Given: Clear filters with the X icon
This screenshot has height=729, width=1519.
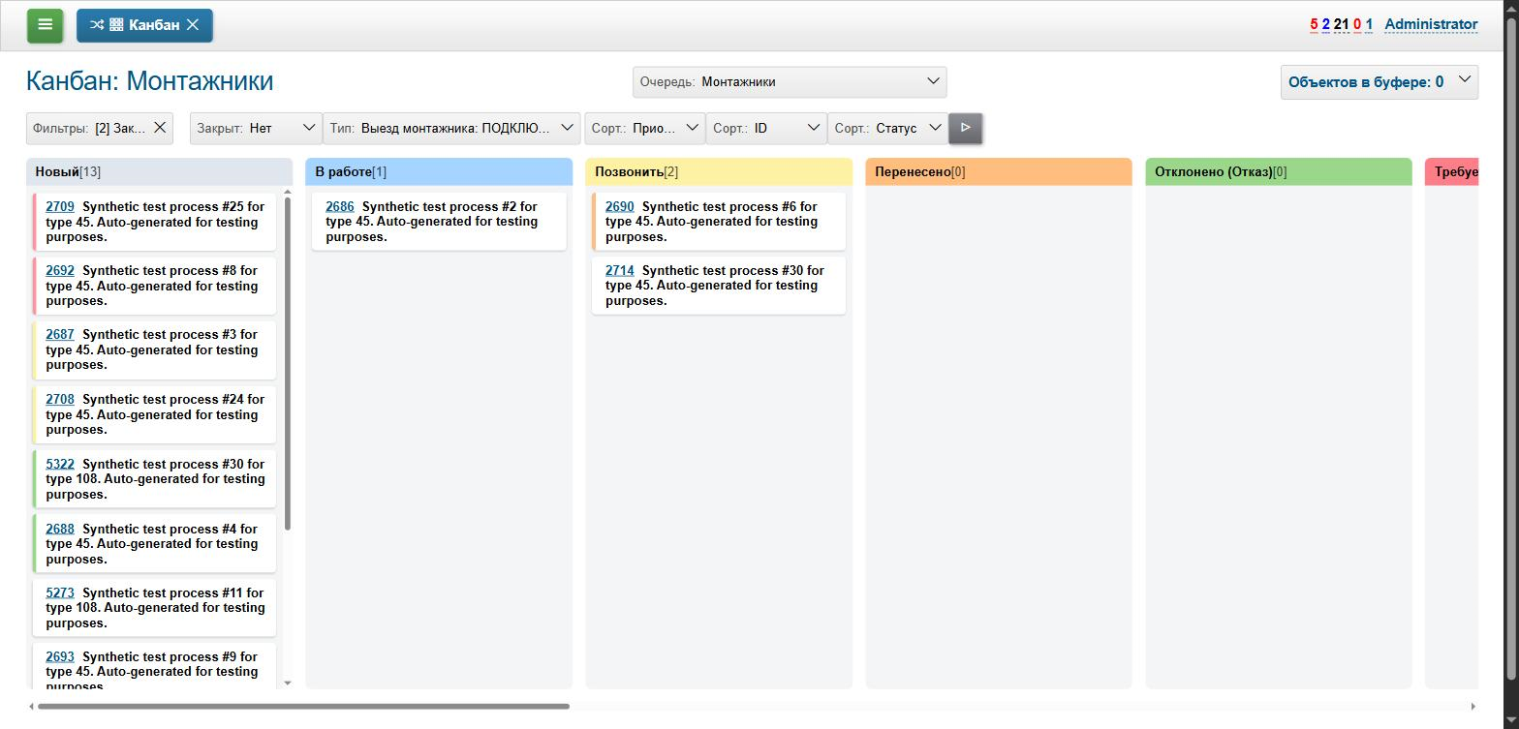Looking at the screenshot, I should tap(161, 128).
